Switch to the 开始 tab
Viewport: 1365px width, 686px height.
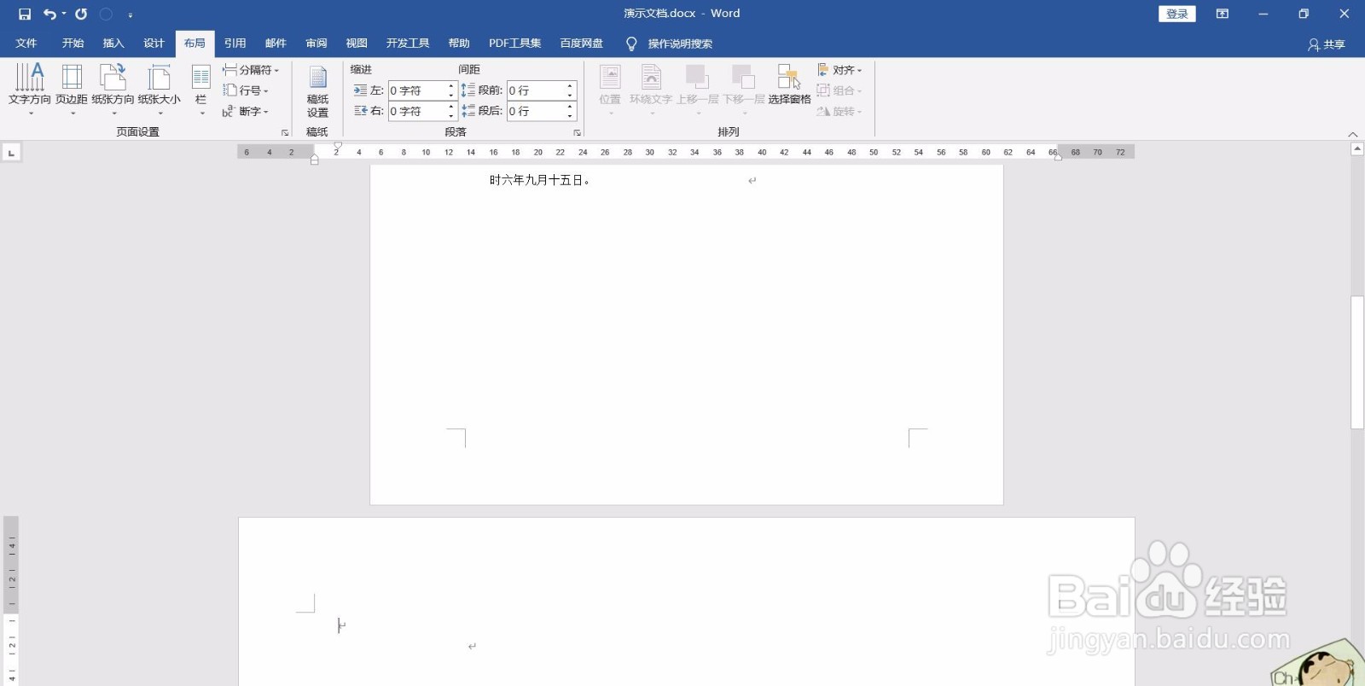click(73, 44)
